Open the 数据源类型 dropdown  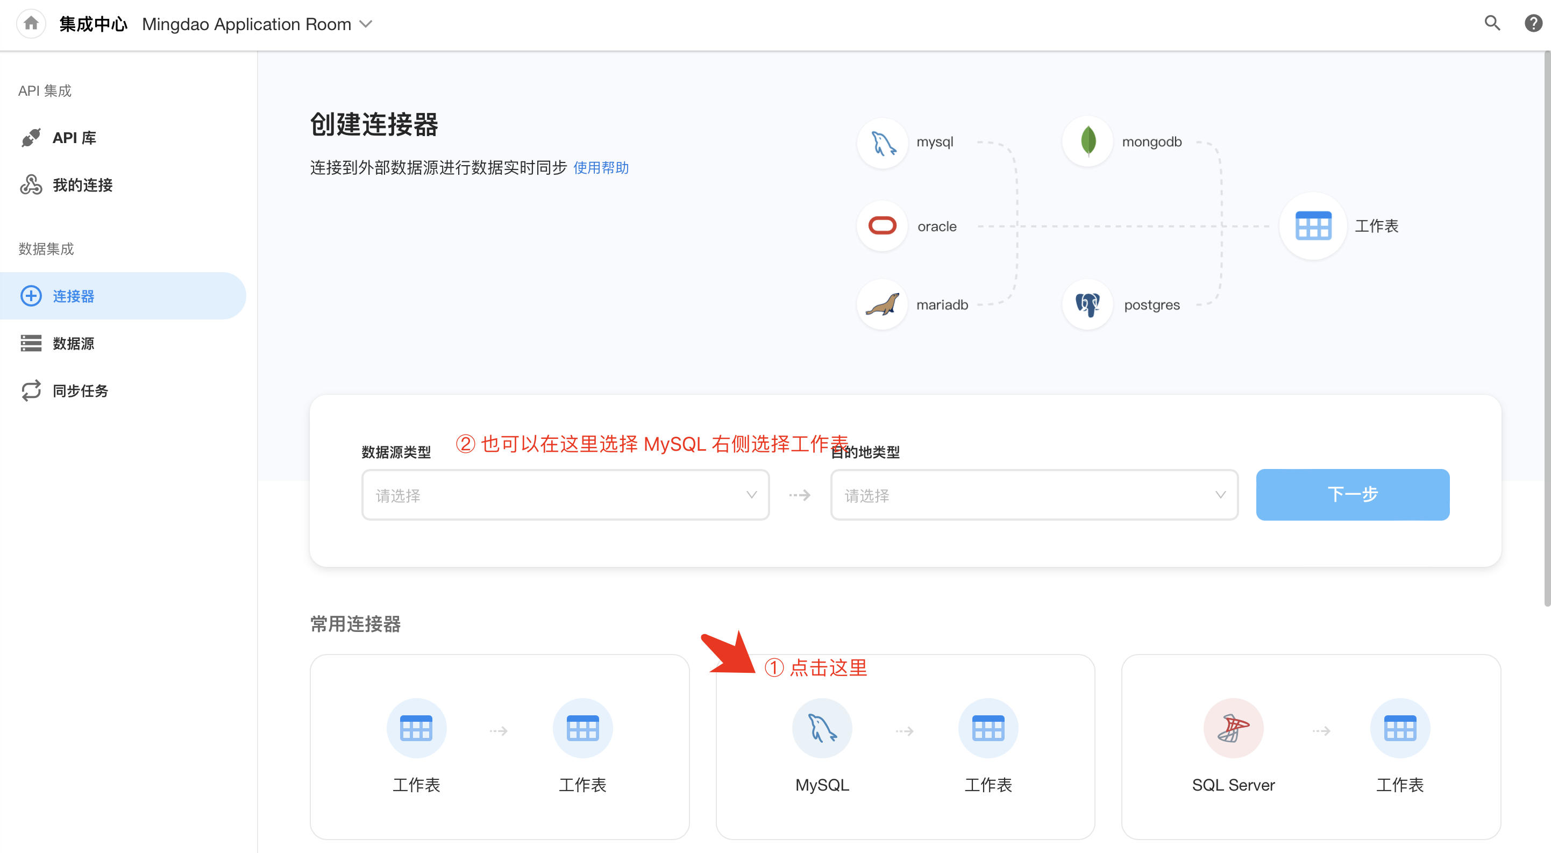565,495
